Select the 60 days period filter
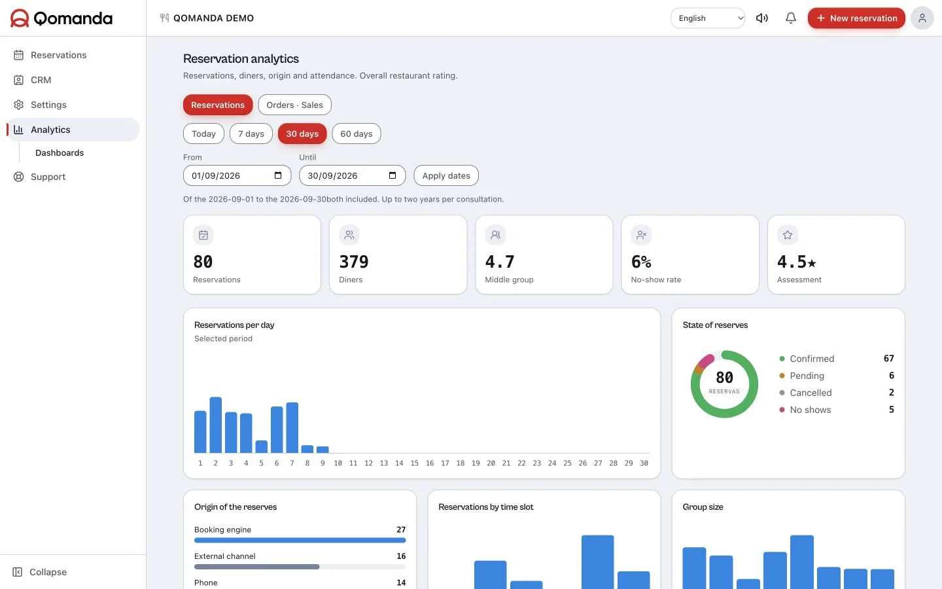This screenshot has width=942, height=589. [x=357, y=134]
